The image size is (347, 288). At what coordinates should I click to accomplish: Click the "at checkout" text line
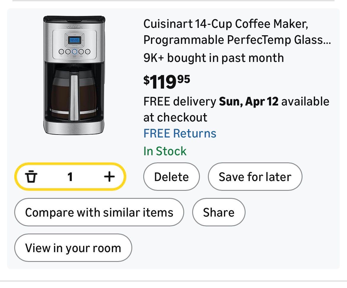coord(175,118)
